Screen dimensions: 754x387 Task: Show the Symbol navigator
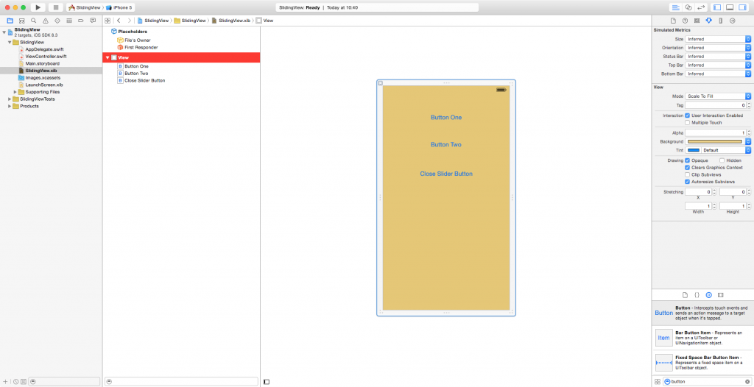point(21,21)
